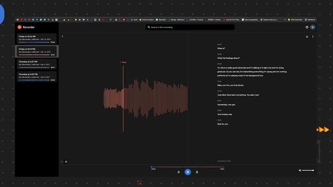
Task: Click transcript line starting 'I just died'
Action: (238, 95)
